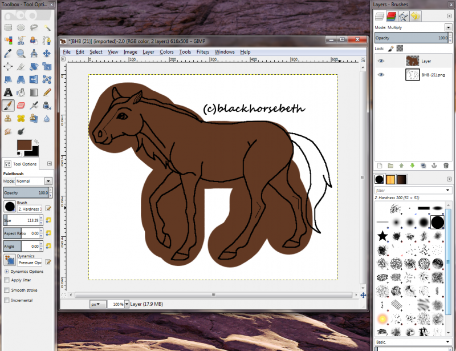Enable the Apply Jitter checkbox

pyautogui.click(x=7, y=280)
